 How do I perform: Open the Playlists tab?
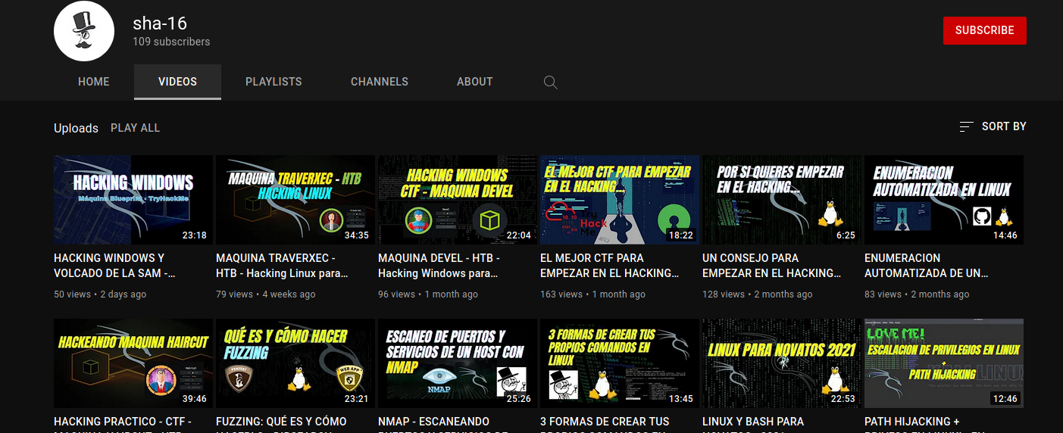274,82
